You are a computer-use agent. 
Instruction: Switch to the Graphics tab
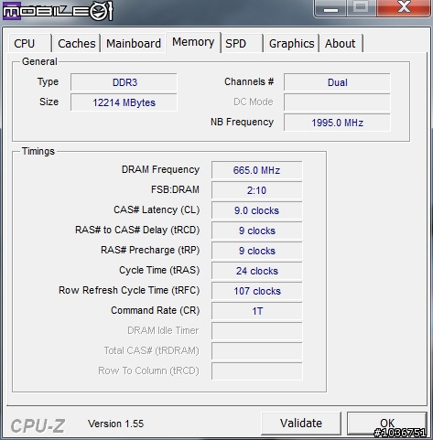[x=291, y=43]
